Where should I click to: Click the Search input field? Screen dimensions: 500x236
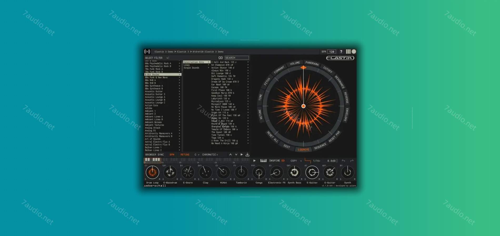(x=236, y=58)
